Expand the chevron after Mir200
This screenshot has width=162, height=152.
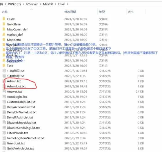tap(56, 4)
